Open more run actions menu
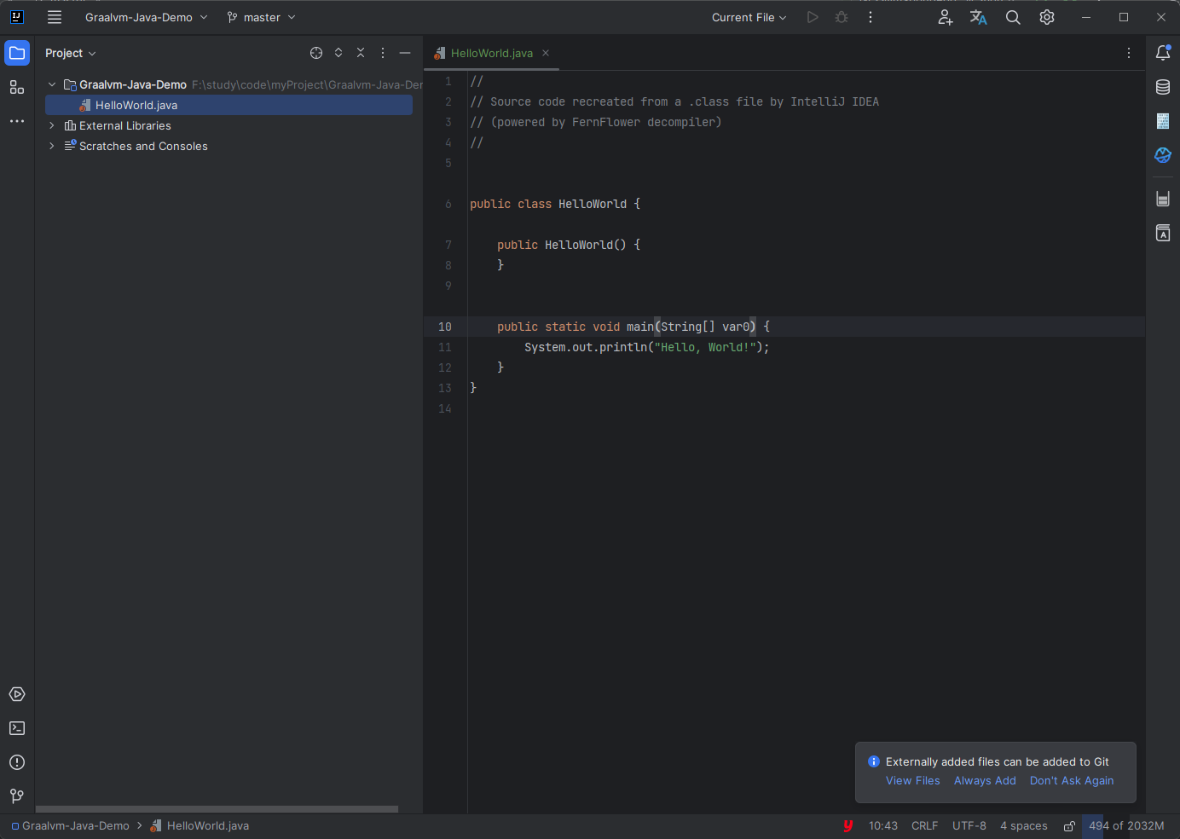 pyautogui.click(x=871, y=17)
